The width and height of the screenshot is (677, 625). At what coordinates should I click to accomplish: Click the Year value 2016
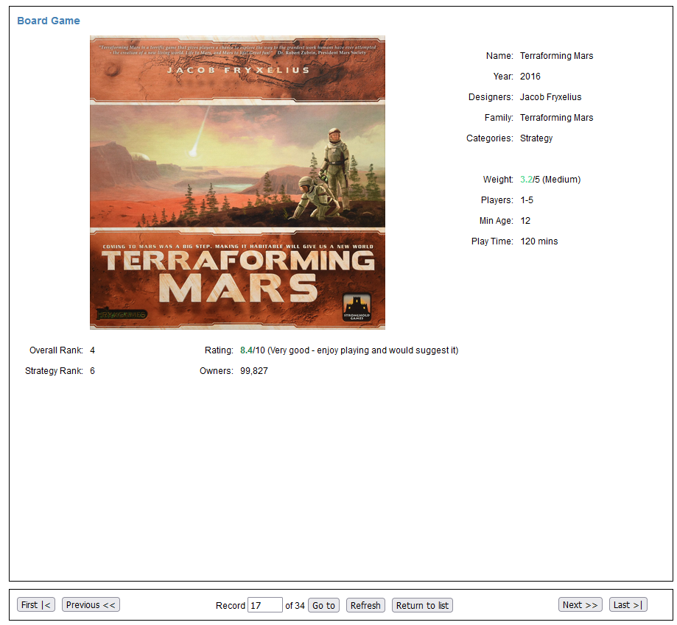[530, 77]
